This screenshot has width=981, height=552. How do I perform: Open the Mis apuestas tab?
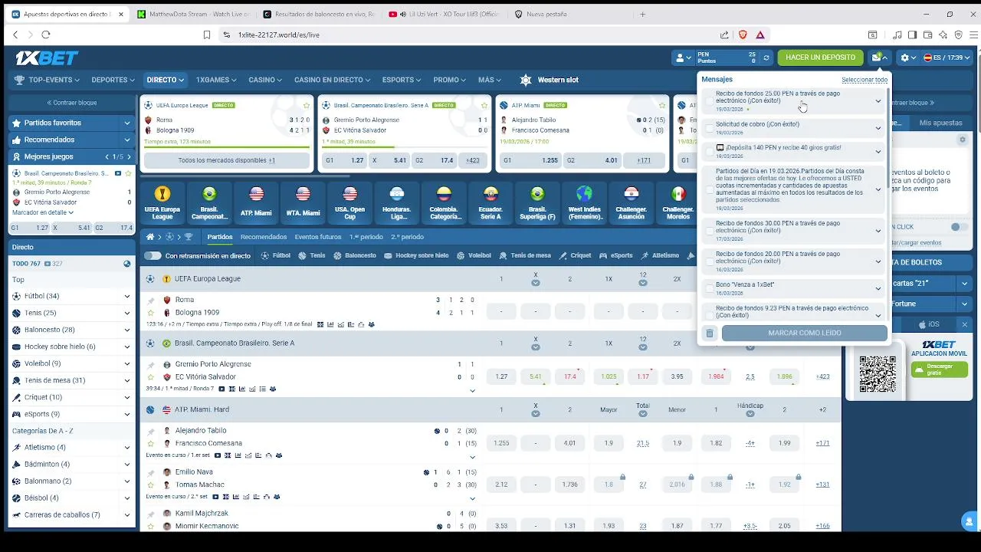pos(940,123)
